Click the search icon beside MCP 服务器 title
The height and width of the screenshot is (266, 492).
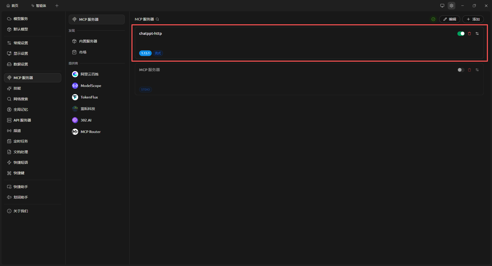tap(157, 19)
